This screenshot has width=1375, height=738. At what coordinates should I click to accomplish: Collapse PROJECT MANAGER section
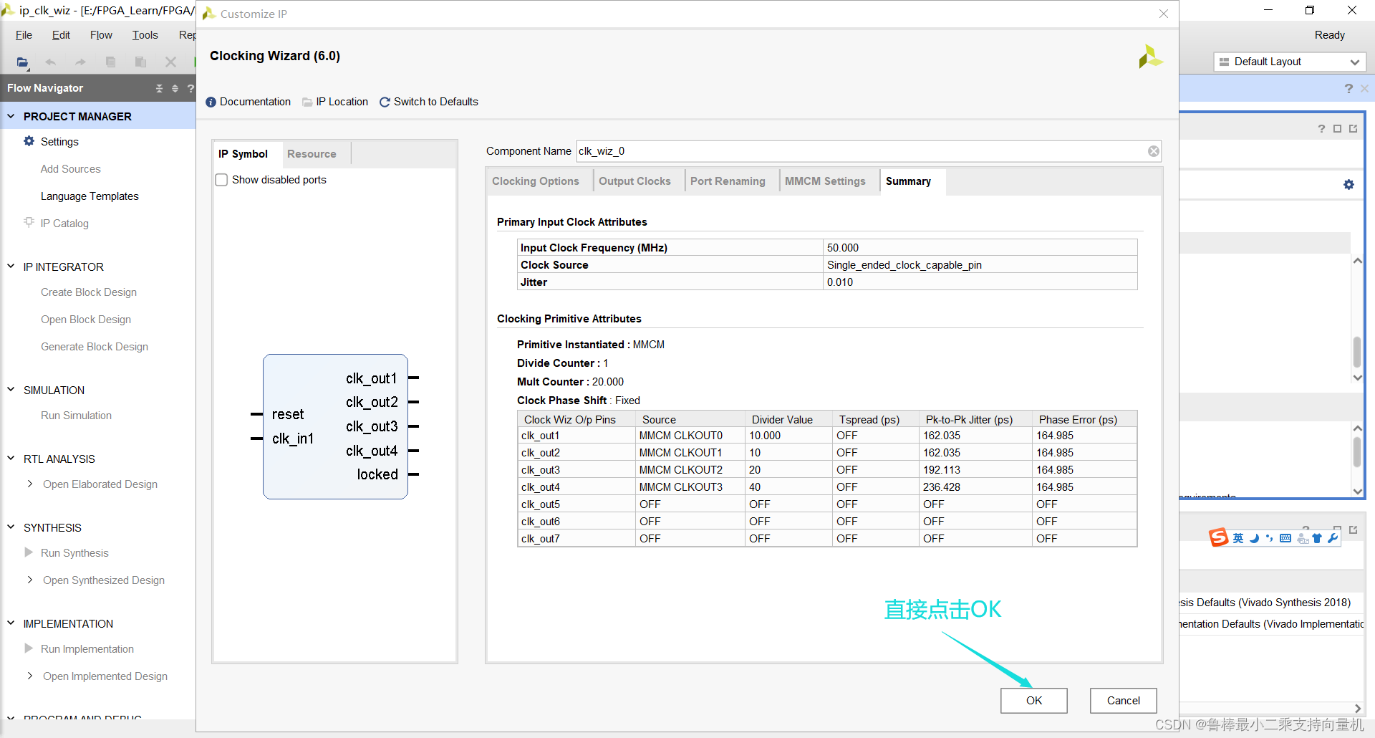11,116
